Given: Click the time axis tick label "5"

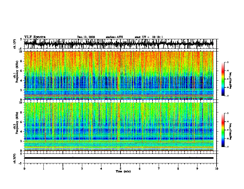Looking at the screenshot, I should (x=120, y=169).
